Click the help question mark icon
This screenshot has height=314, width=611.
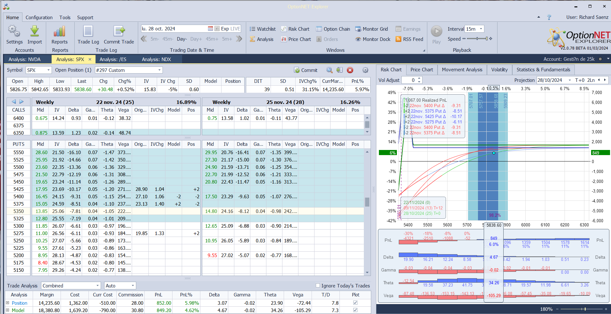pos(549,17)
